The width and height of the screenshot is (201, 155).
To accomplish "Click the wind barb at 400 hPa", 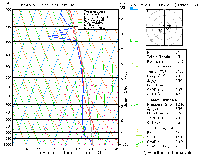I will 134,41.
